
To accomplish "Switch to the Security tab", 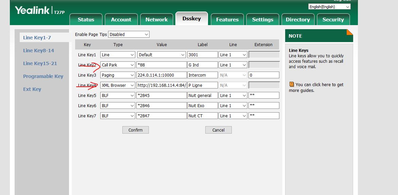I will [x=333, y=20].
